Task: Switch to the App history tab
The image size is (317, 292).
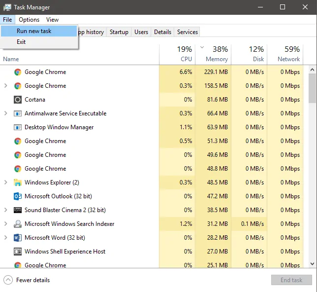Action: 91,32
